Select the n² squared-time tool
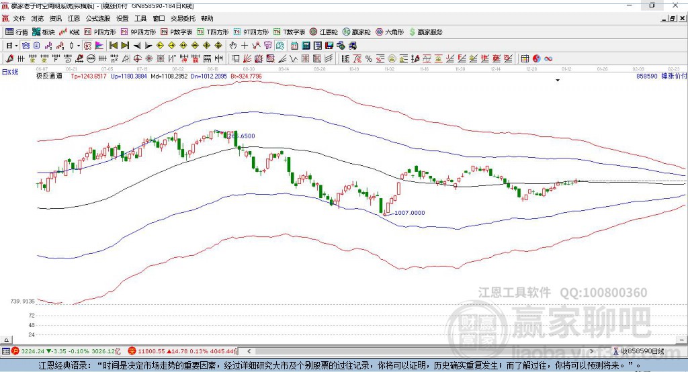The image size is (688, 372). coord(114,59)
